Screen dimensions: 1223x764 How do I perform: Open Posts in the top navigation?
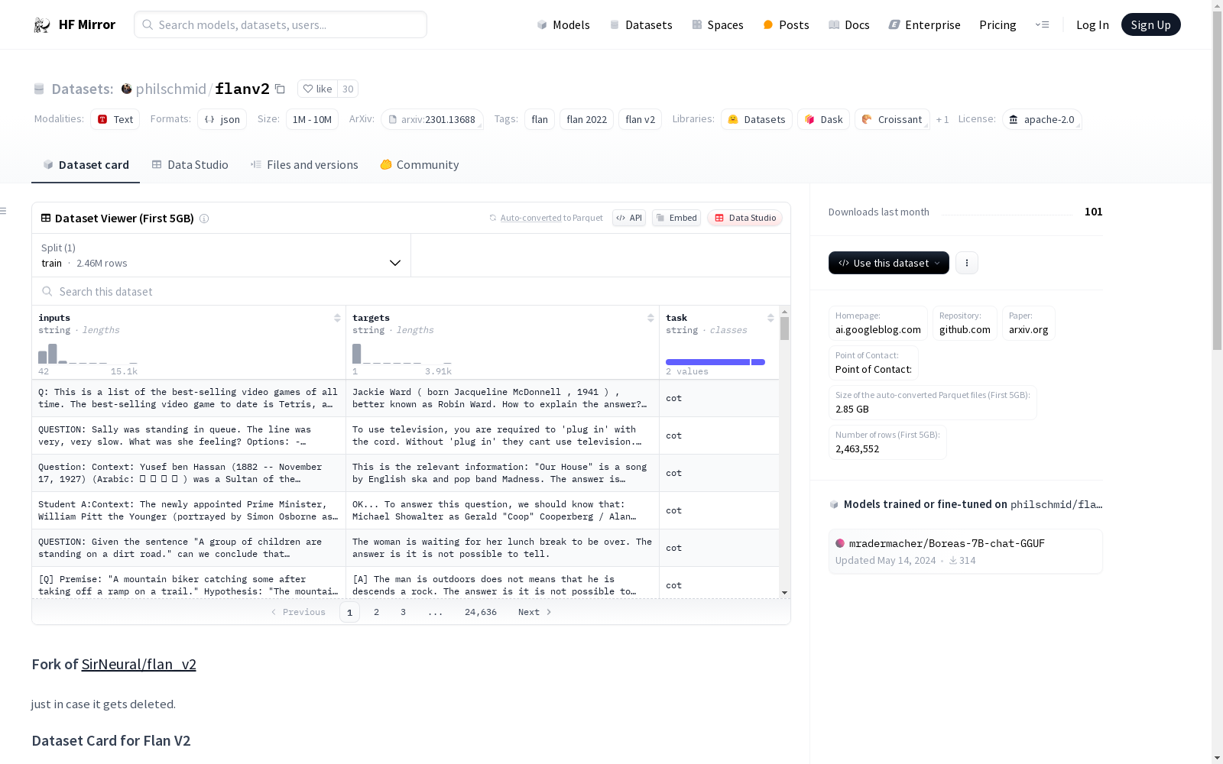(x=786, y=24)
